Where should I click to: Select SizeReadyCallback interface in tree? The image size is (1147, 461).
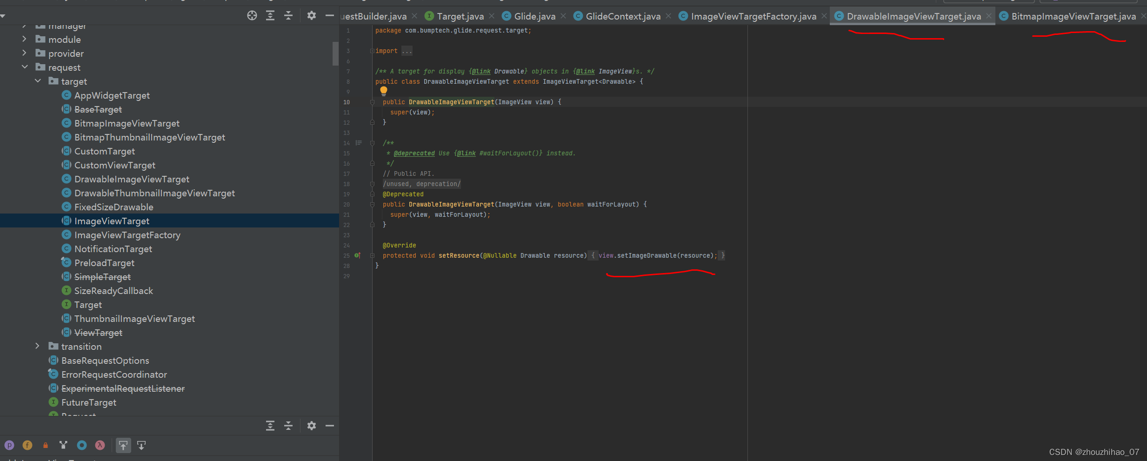point(113,291)
